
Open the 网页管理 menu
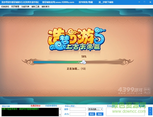click(15, 7)
